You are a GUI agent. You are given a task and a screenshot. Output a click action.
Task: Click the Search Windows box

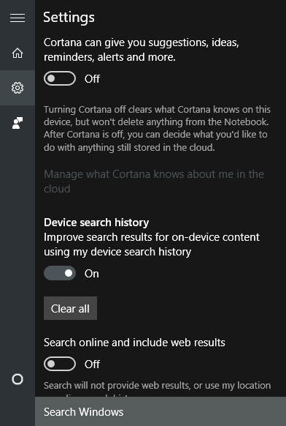[161, 411]
